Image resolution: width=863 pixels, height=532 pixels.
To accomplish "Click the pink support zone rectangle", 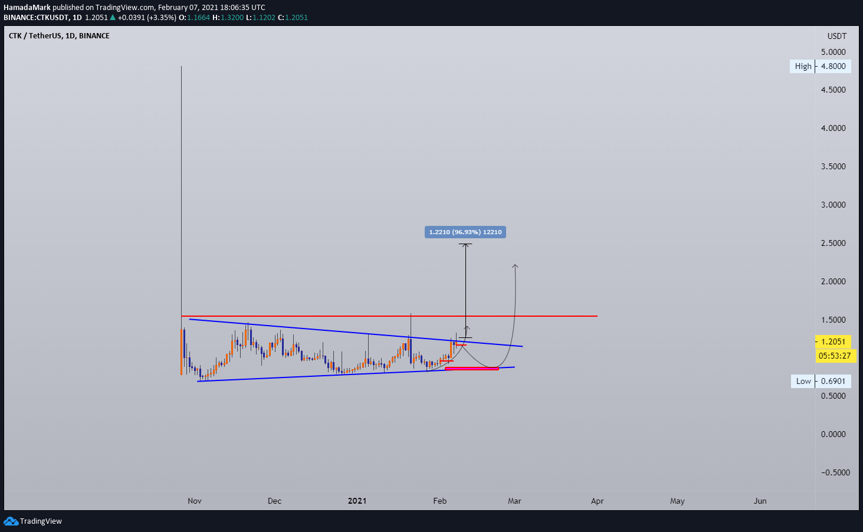I will (471, 369).
